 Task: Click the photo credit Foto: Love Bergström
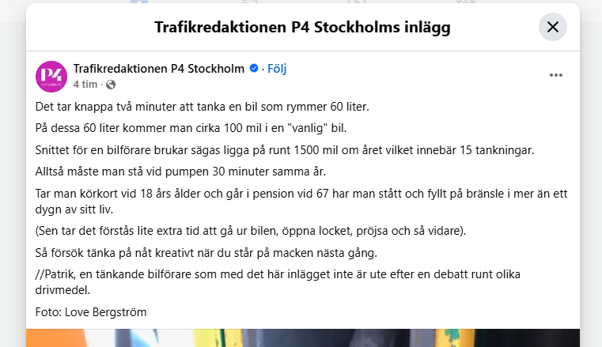(x=91, y=312)
